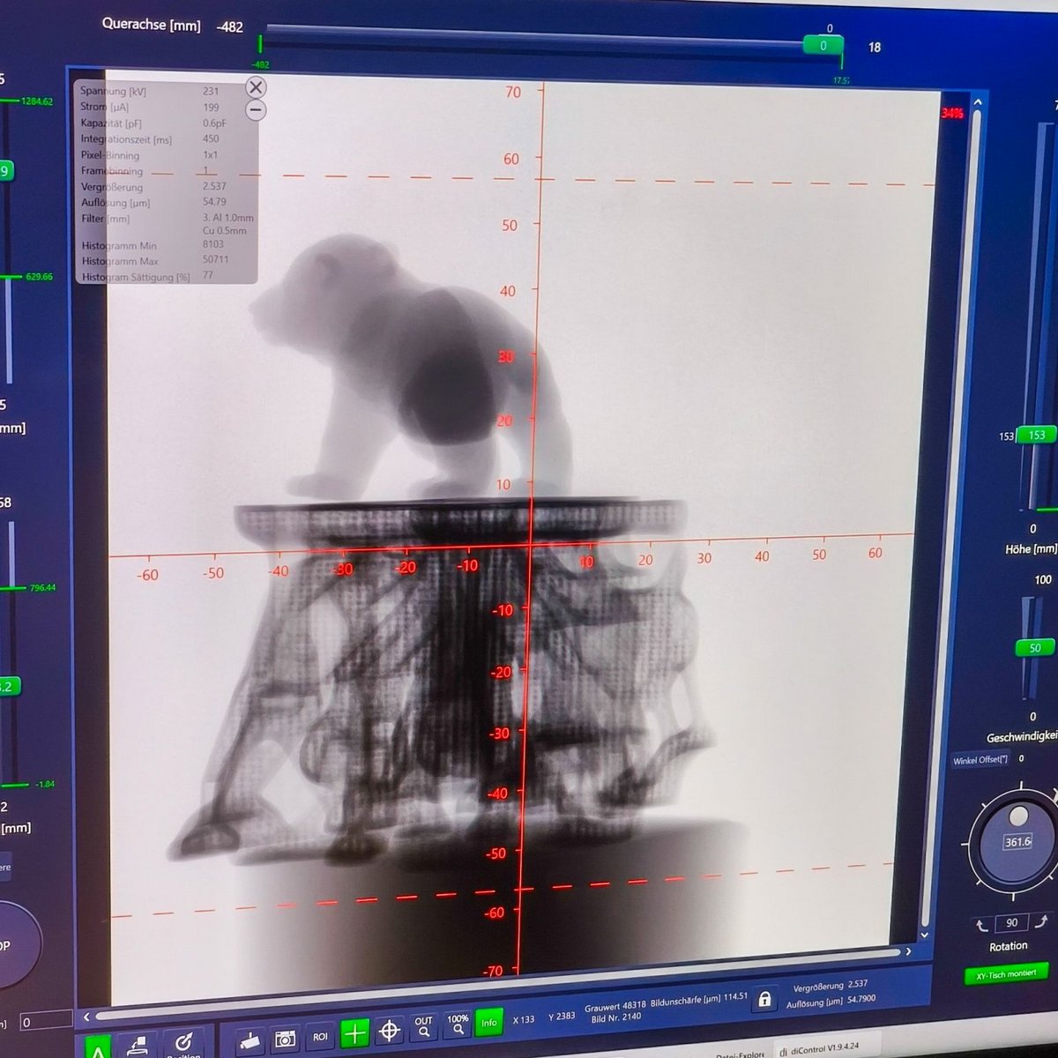This screenshot has width=1058, height=1058.
Task: Toggle the green crosshair overlay button
Action: 354,1032
